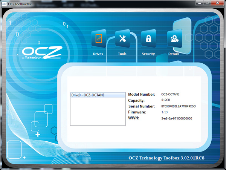Viewport: 226px width, 170px height.
Task: Select the Tools tab label
Action: [x=122, y=54]
